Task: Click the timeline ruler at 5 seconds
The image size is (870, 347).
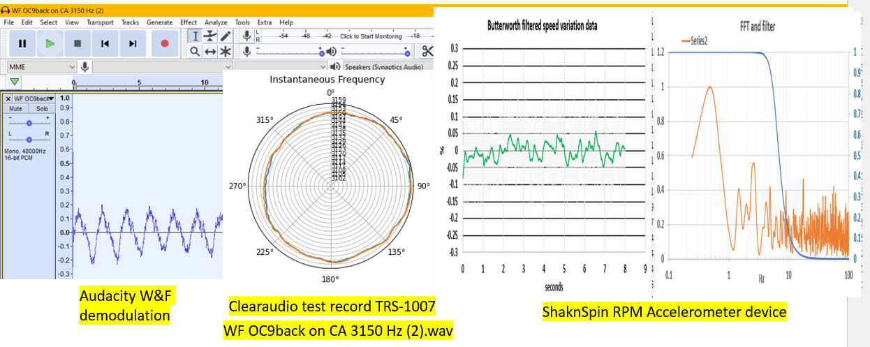Action: [140, 82]
